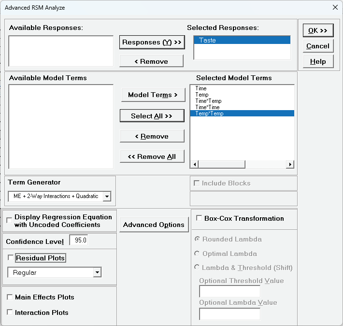Open Help for this dialog
The image size is (343, 326).
[318, 61]
